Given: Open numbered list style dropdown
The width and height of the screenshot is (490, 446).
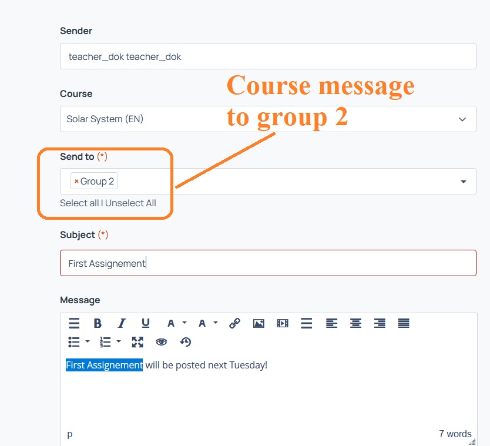Looking at the screenshot, I should pyautogui.click(x=119, y=341).
